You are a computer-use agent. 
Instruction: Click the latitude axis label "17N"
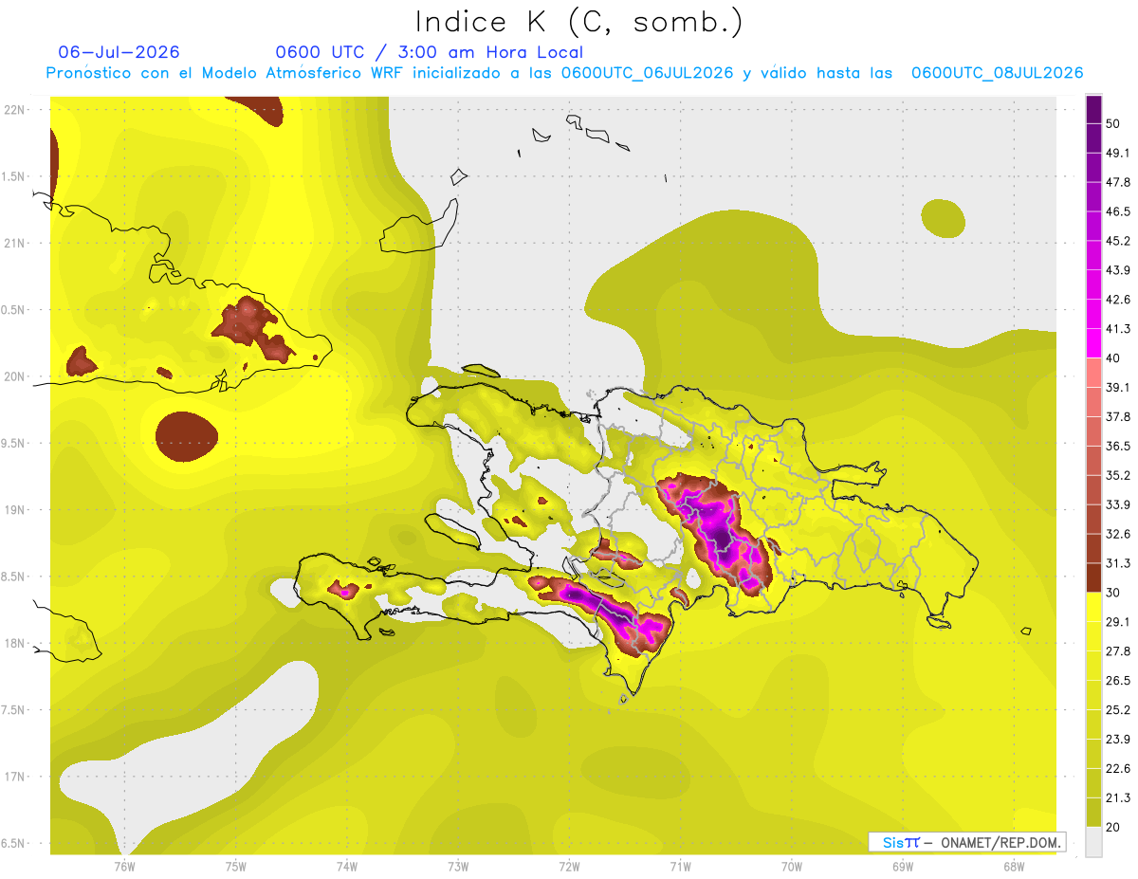[x=14, y=777]
